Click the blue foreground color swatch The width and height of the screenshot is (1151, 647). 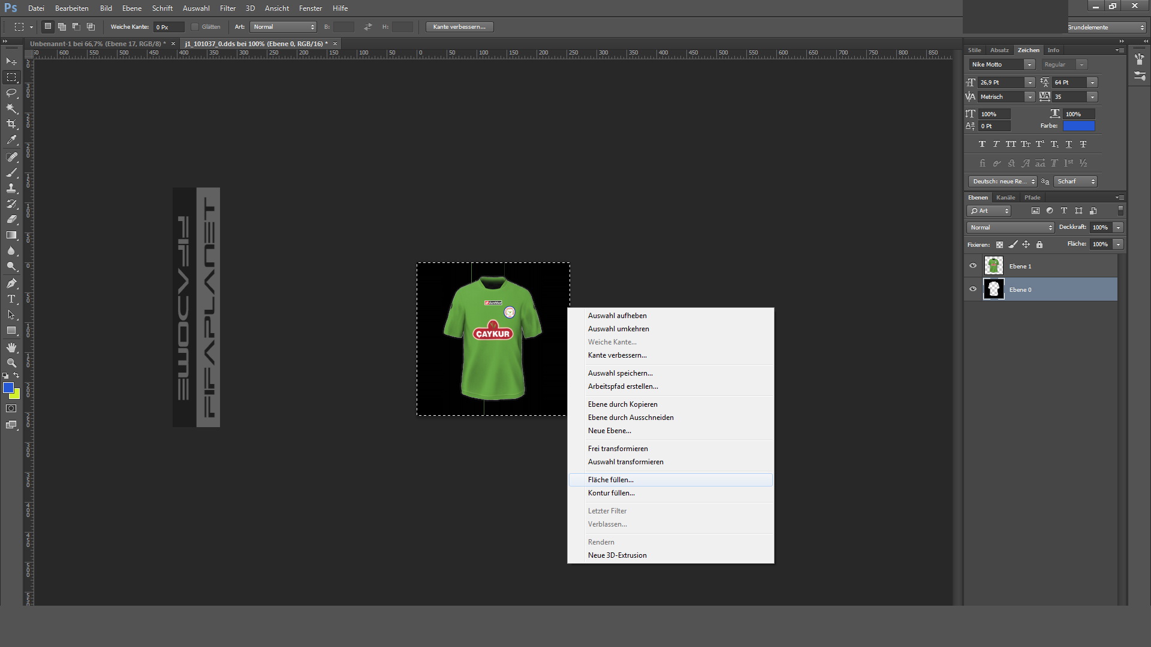click(8, 388)
